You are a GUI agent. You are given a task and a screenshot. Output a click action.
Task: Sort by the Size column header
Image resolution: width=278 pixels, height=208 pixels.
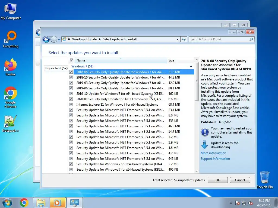[181, 60]
